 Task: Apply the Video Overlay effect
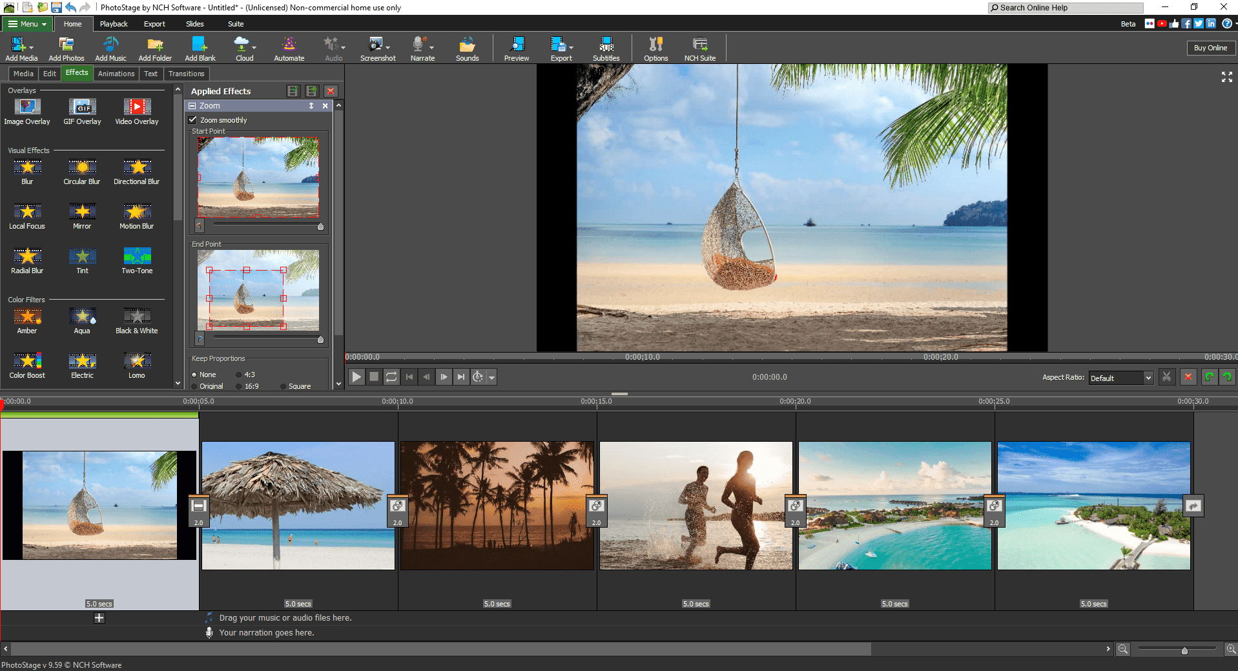coord(137,112)
